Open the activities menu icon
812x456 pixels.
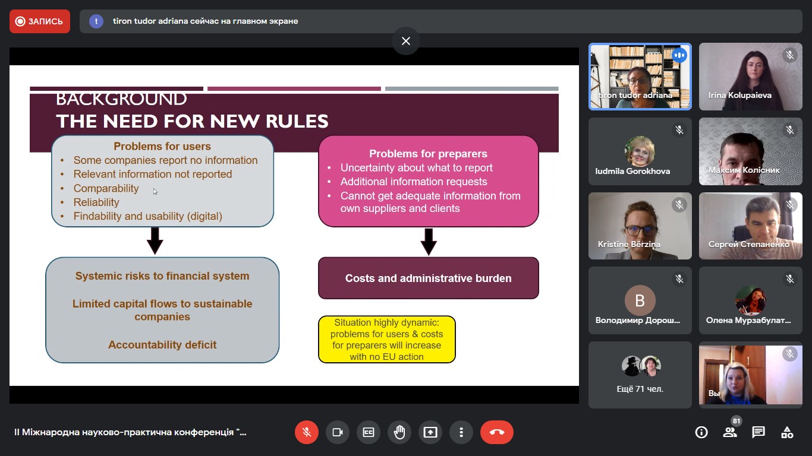[787, 432]
